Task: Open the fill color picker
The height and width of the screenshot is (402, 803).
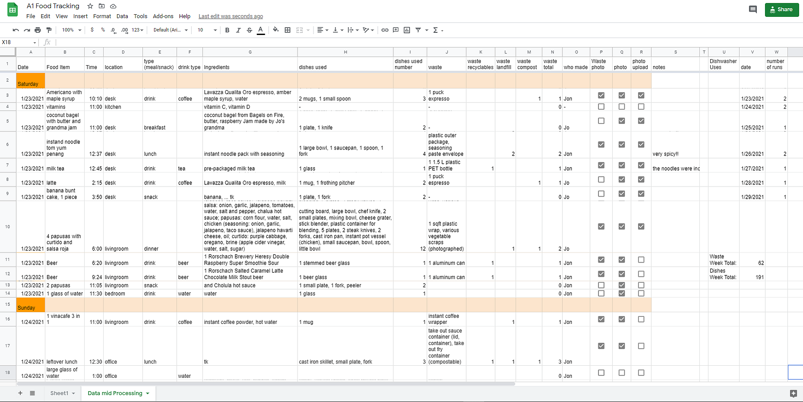Action: [x=276, y=30]
